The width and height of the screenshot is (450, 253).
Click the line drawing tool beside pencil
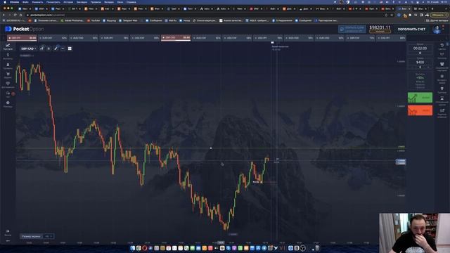tap(63, 48)
